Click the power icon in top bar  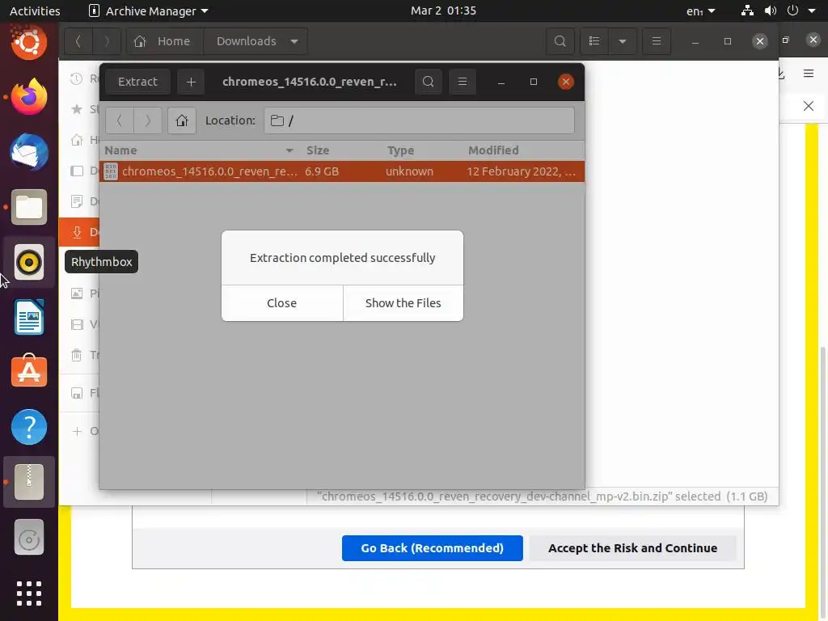[x=792, y=11]
